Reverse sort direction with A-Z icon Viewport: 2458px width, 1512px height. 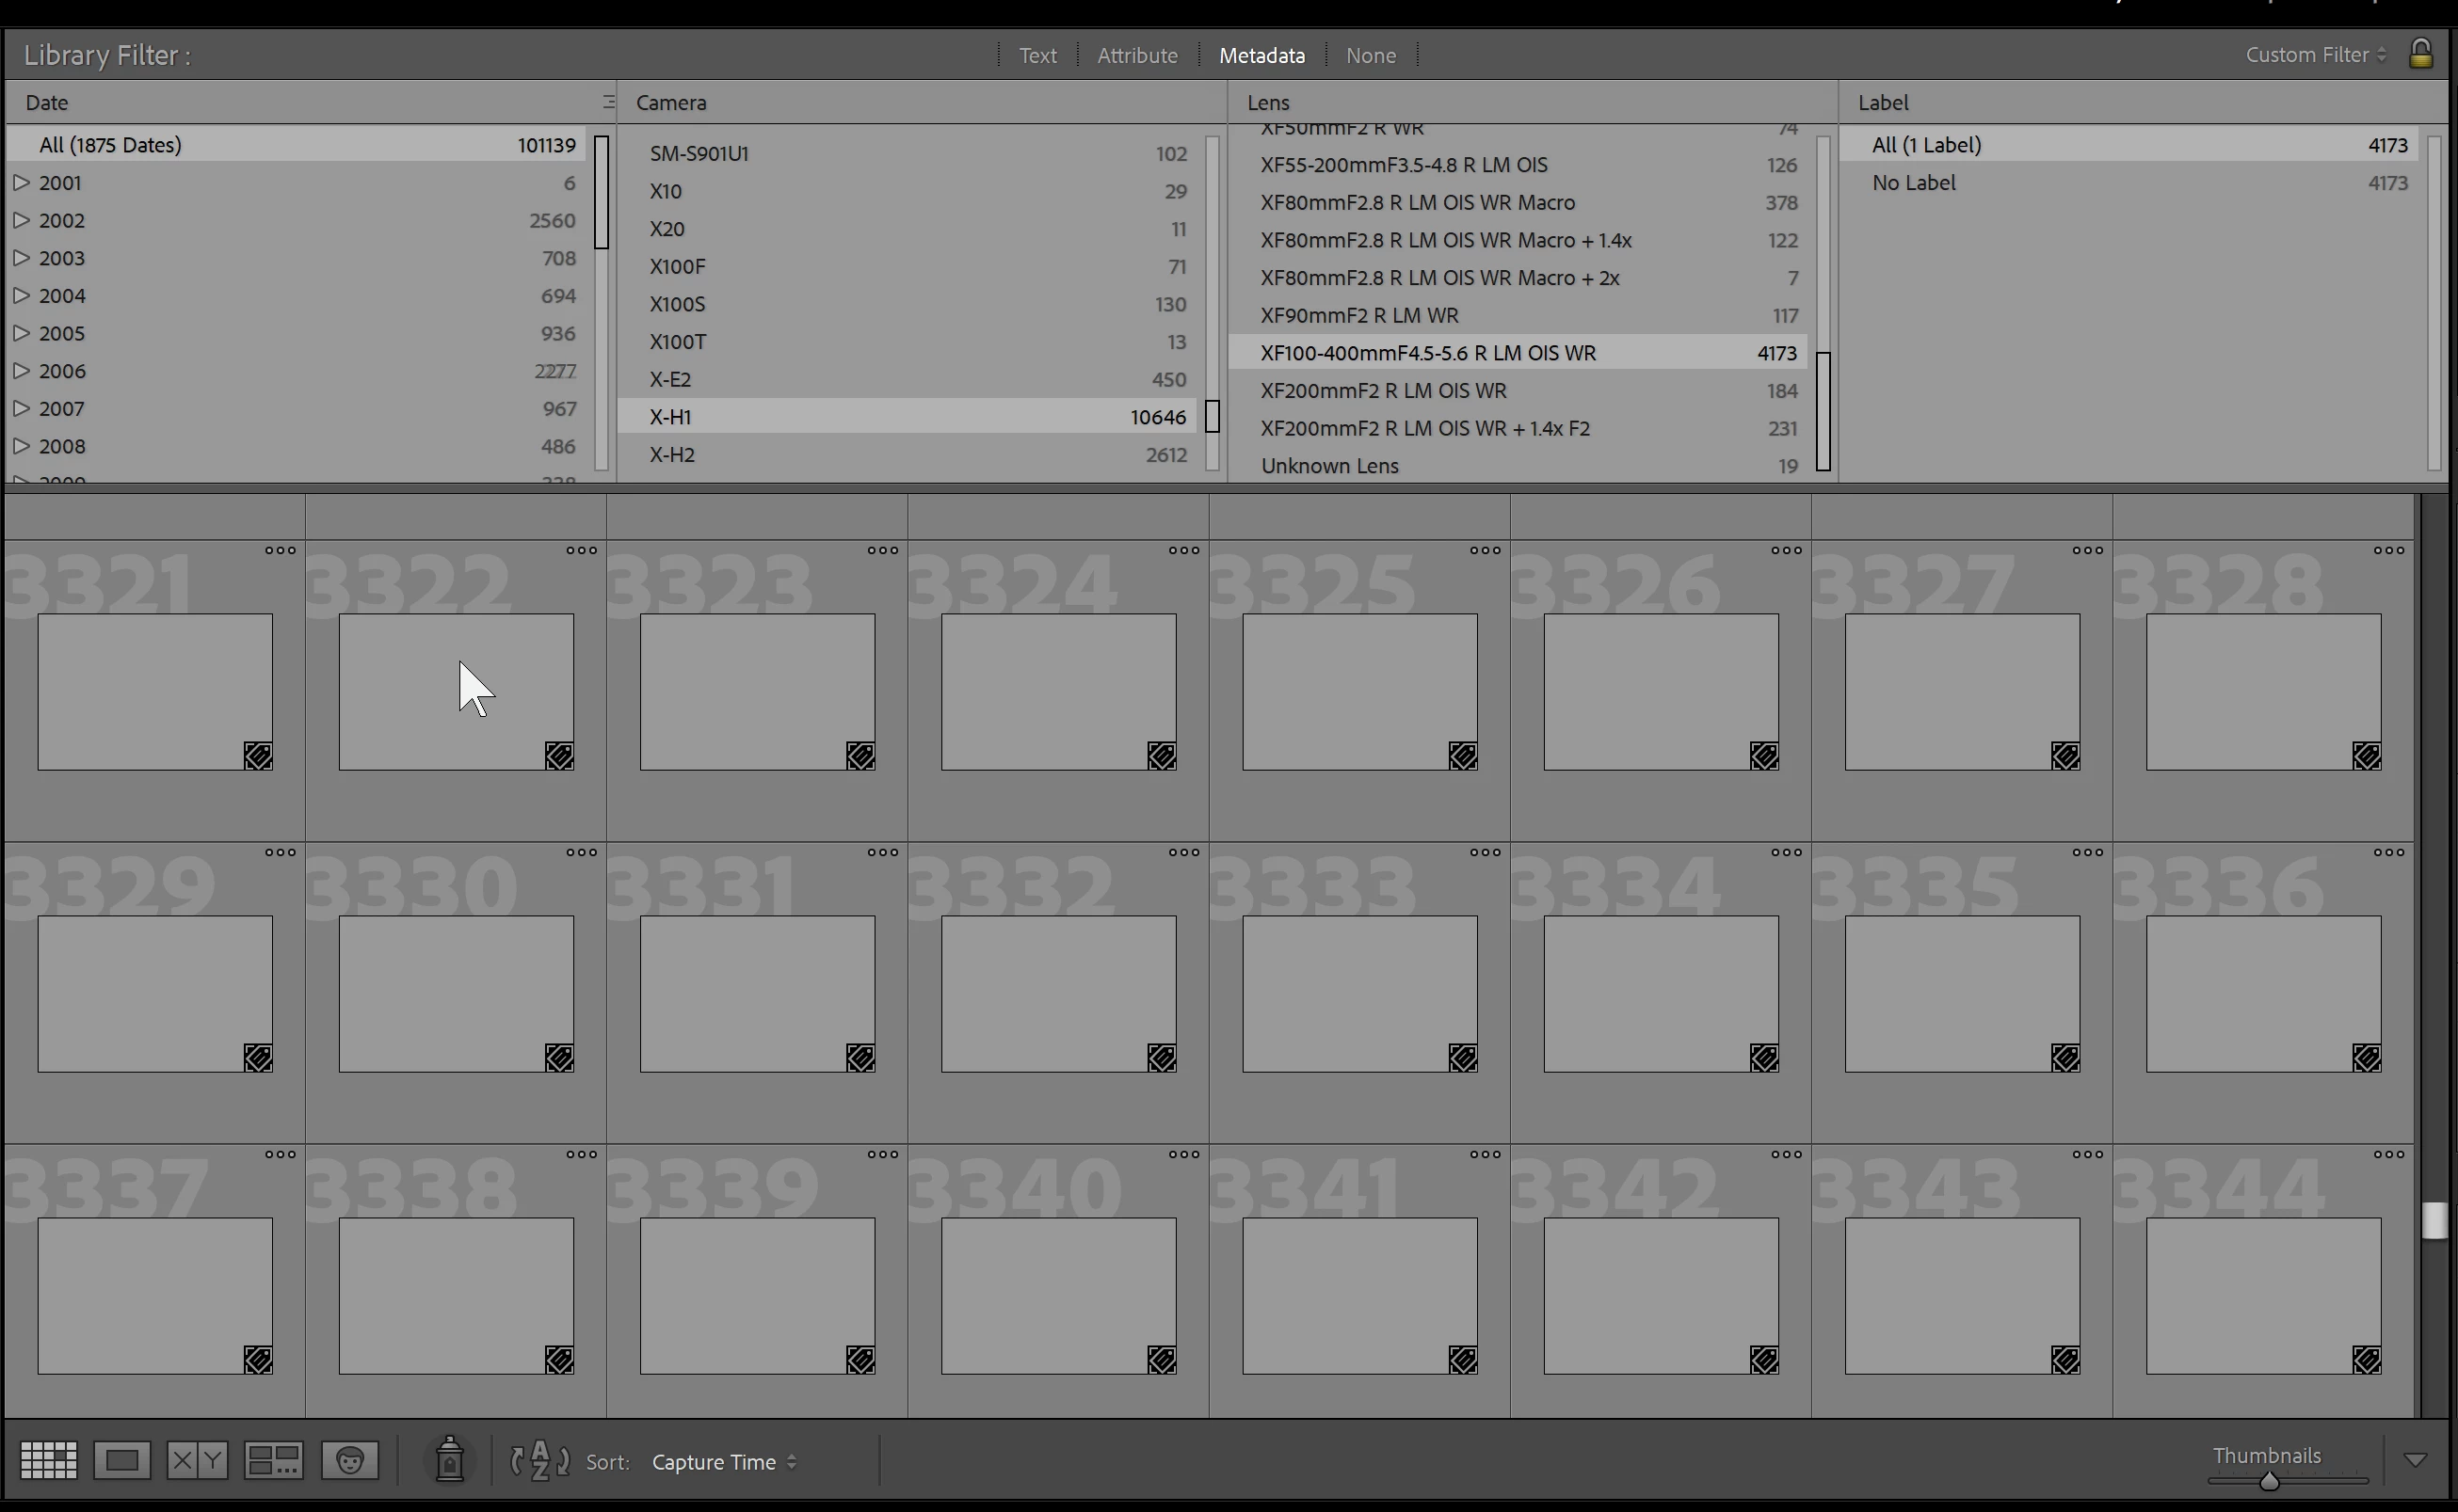coord(540,1461)
